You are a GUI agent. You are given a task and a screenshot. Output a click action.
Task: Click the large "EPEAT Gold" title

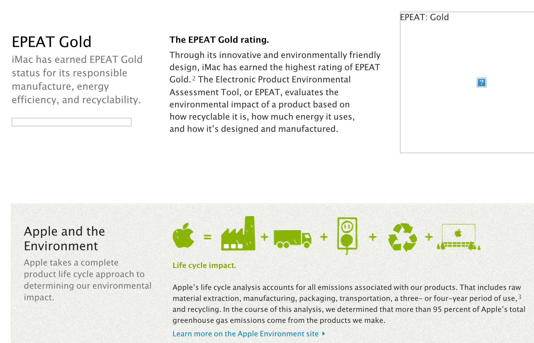pyautogui.click(x=52, y=42)
